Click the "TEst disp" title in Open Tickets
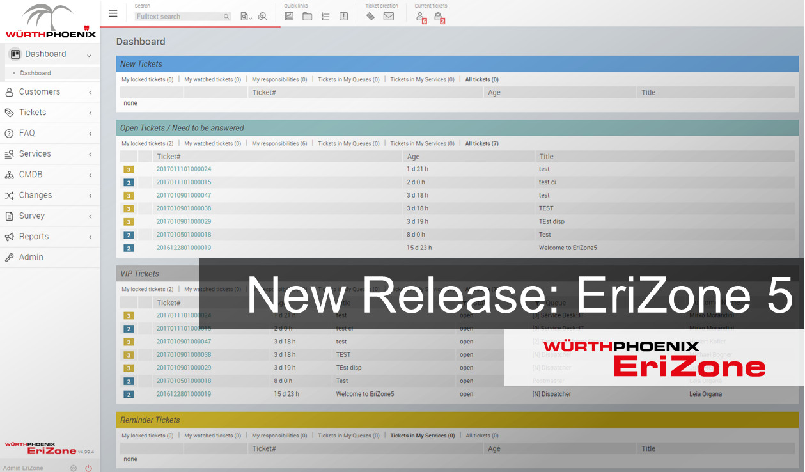The height and width of the screenshot is (472, 805). [552, 221]
